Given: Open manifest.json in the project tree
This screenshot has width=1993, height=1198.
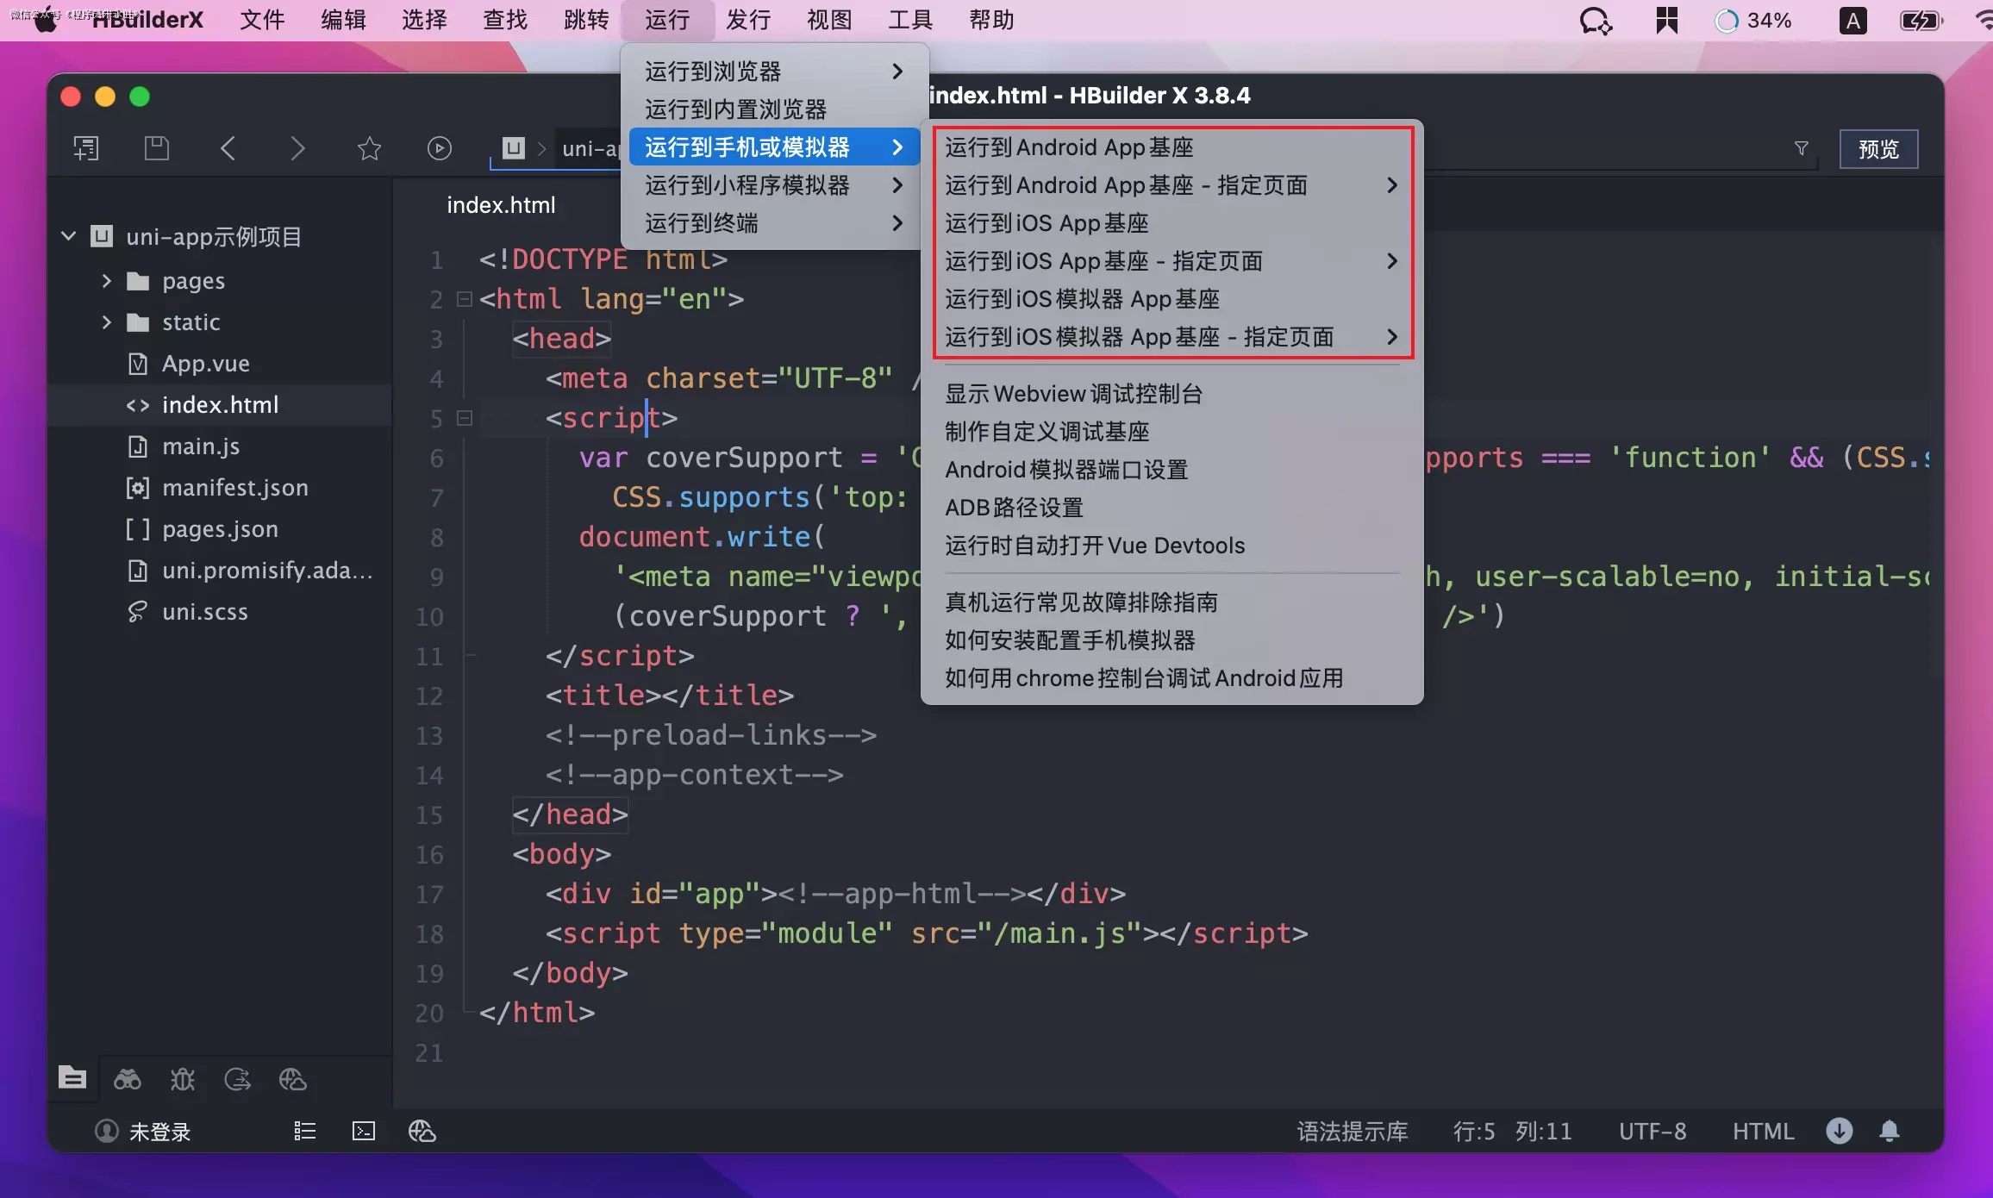Looking at the screenshot, I should click(x=234, y=488).
